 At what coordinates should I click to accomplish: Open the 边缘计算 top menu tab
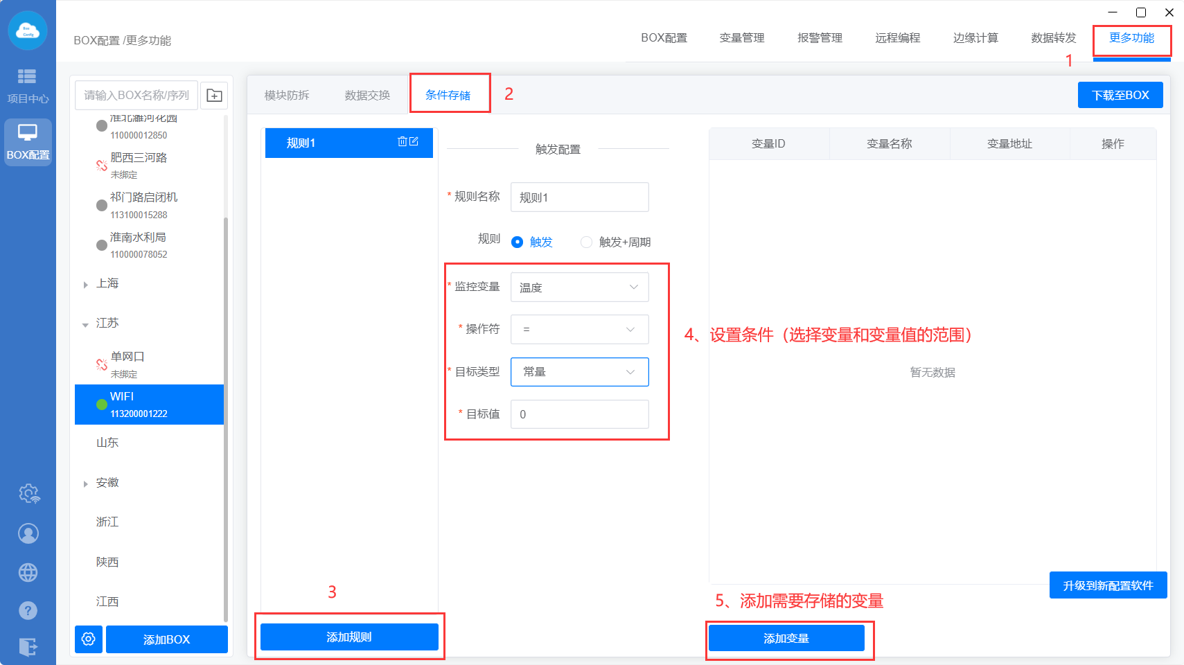click(975, 38)
